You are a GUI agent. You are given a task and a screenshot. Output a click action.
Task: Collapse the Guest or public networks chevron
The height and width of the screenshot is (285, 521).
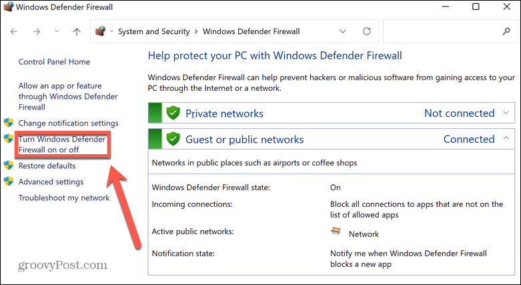[x=506, y=138]
